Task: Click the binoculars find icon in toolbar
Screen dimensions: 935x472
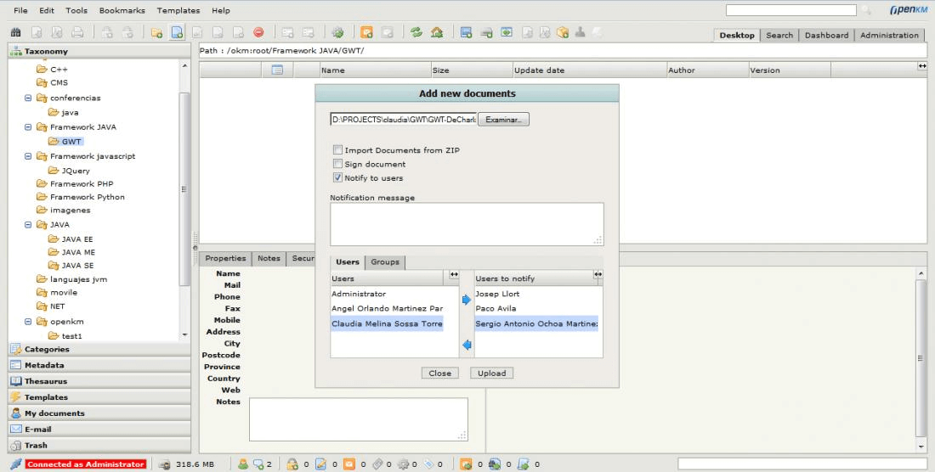Action: pyautogui.click(x=16, y=33)
